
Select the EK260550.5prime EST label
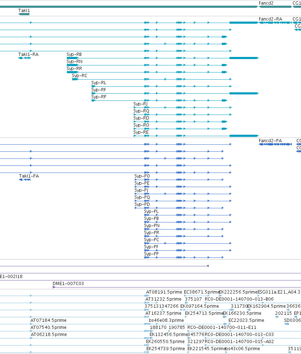click(x=165, y=342)
